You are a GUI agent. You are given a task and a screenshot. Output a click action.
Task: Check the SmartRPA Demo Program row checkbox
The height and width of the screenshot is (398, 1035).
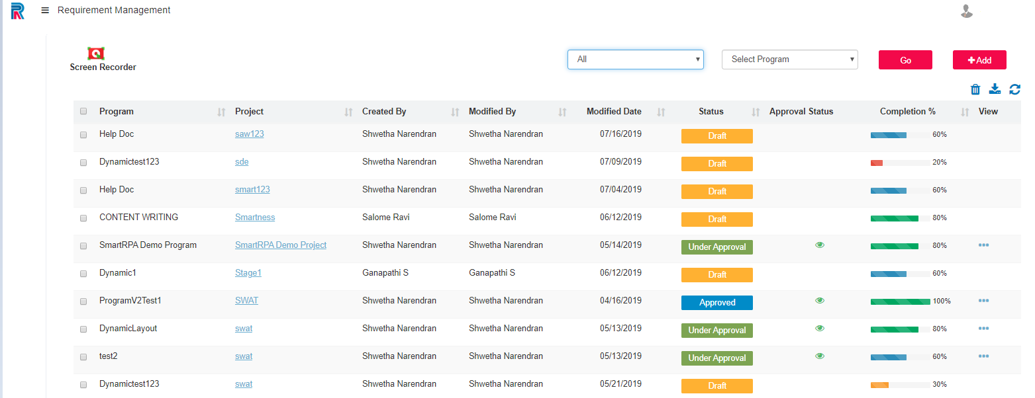point(83,246)
